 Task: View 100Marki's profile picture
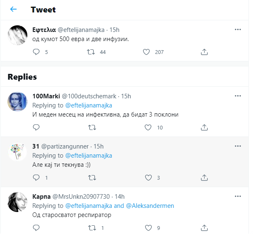click(18, 101)
